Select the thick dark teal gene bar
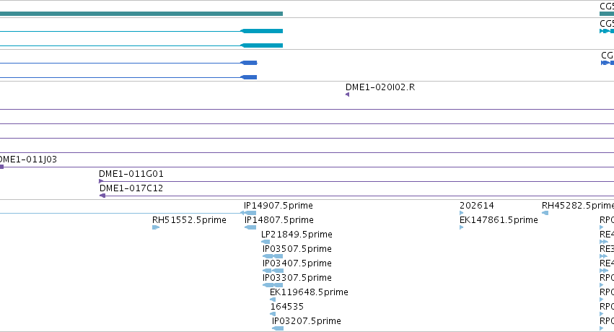 click(141, 14)
